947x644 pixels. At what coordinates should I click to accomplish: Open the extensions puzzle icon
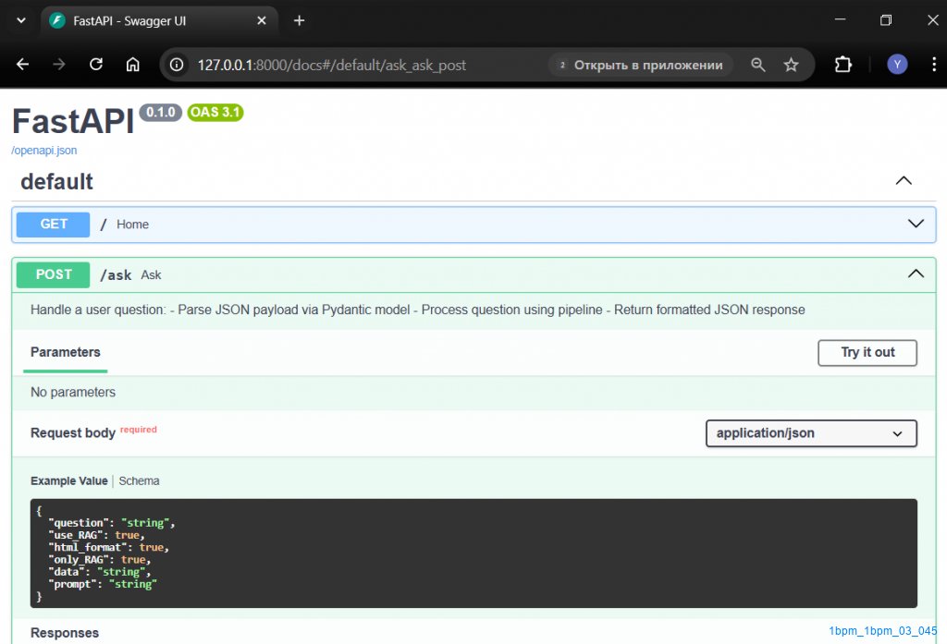[x=842, y=65]
